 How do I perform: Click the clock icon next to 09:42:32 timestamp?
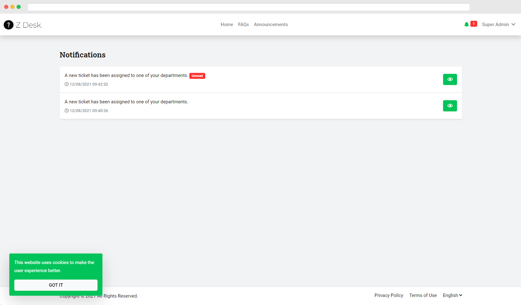tap(66, 84)
